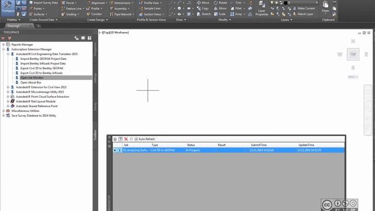This screenshot has width=375, height=211.
Task: Click Make Current layer button
Action: tap(304, 8)
